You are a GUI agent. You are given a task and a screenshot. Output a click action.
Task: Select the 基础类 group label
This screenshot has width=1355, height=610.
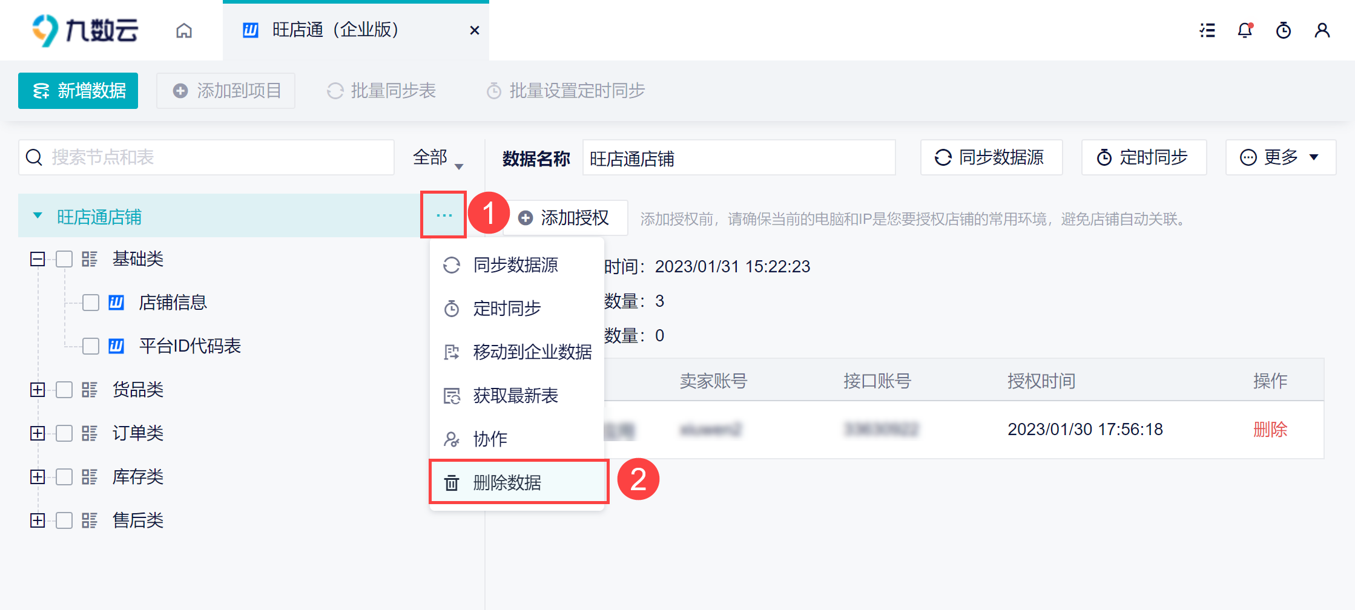[138, 259]
